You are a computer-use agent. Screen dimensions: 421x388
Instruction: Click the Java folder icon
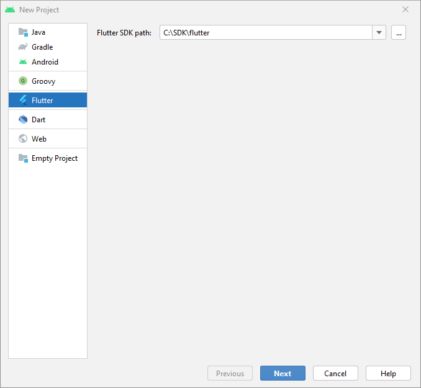click(23, 32)
